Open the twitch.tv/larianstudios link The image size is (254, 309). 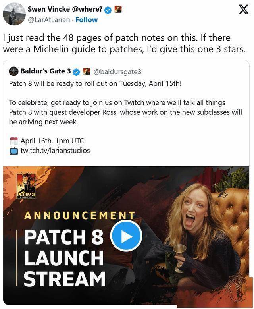click(x=55, y=151)
